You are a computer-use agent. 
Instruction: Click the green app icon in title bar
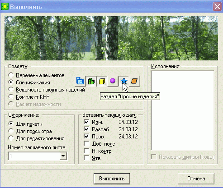[x=5, y=7]
